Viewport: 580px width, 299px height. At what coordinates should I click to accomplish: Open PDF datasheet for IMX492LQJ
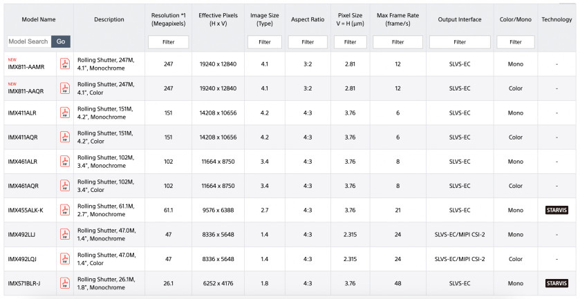click(x=65, y=259)
